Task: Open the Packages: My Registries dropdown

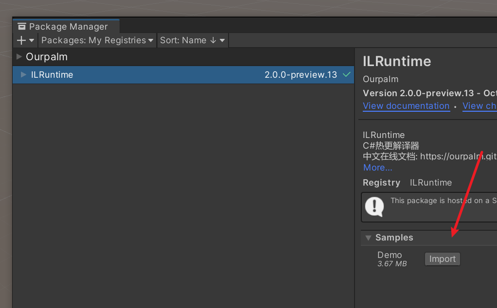Action: 97,40
